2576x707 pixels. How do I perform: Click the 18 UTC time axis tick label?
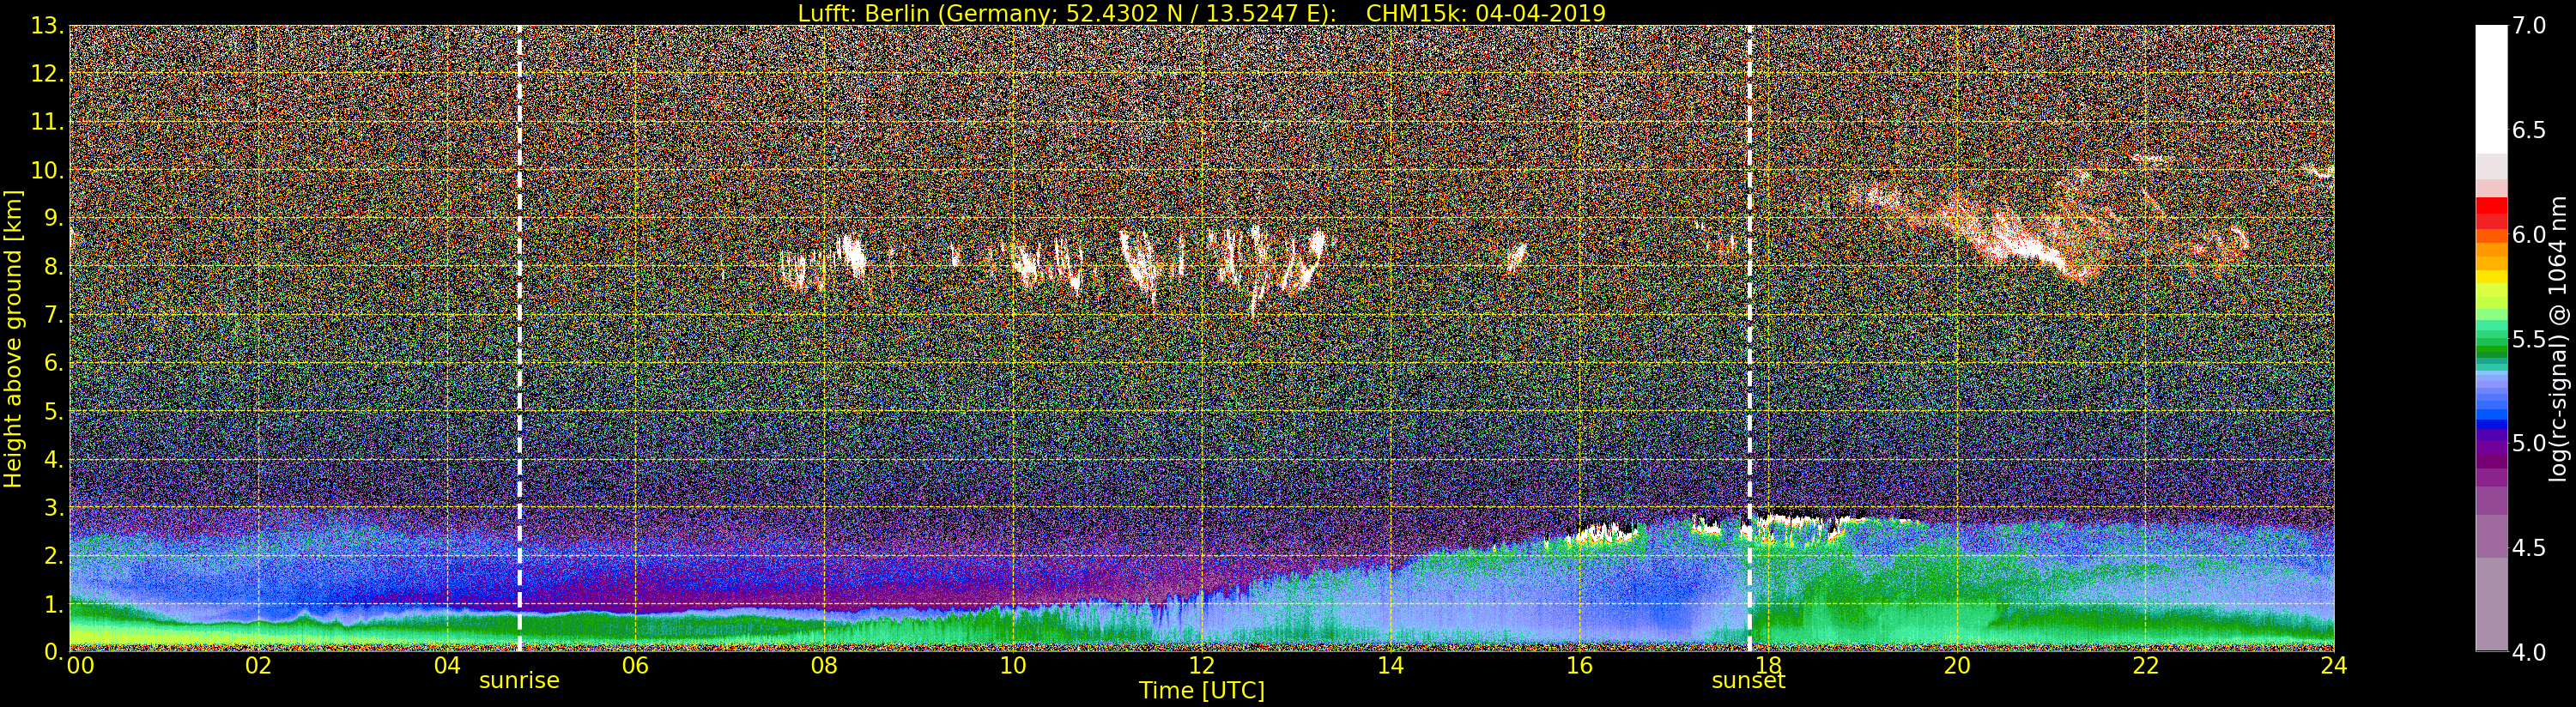pos(1768,665)
